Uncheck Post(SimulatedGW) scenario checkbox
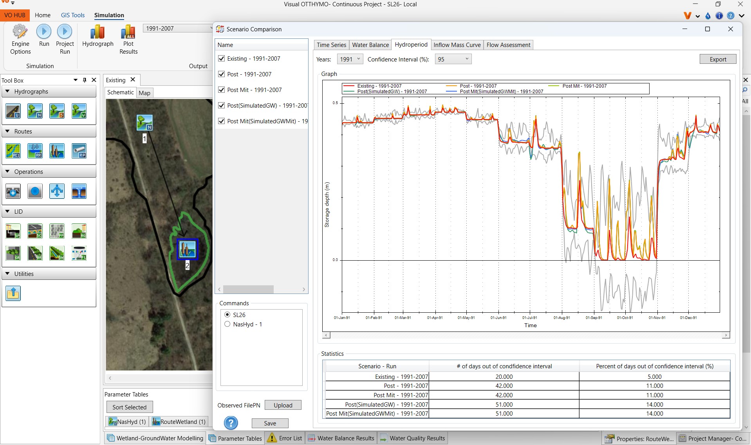The image size is (751, 445). click(221, 105)
